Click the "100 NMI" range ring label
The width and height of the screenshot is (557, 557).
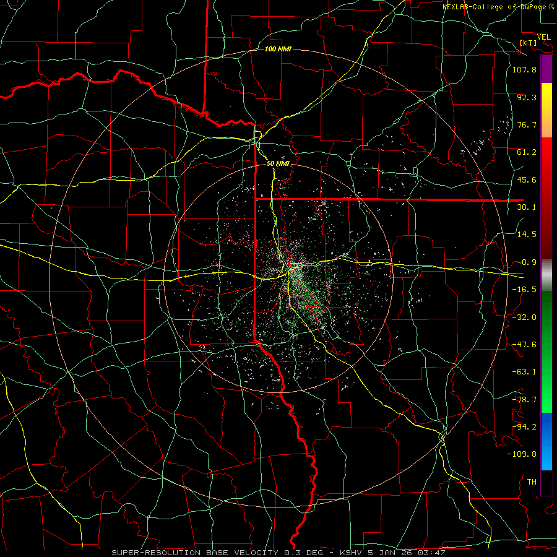click(278, 49)
